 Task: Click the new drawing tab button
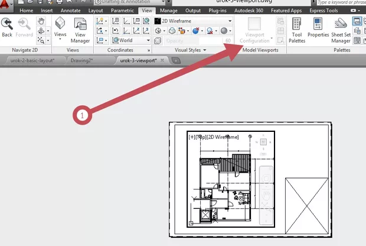[x=175, y=60]
